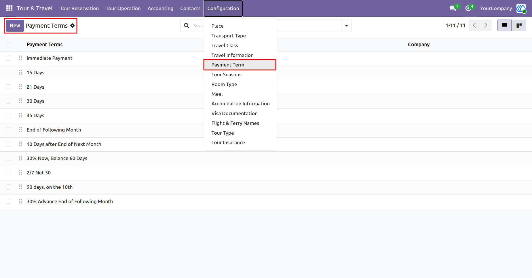Go to previous page arrow
The height and width of the screenshot is (278, 532).
(x=474, y=25)
